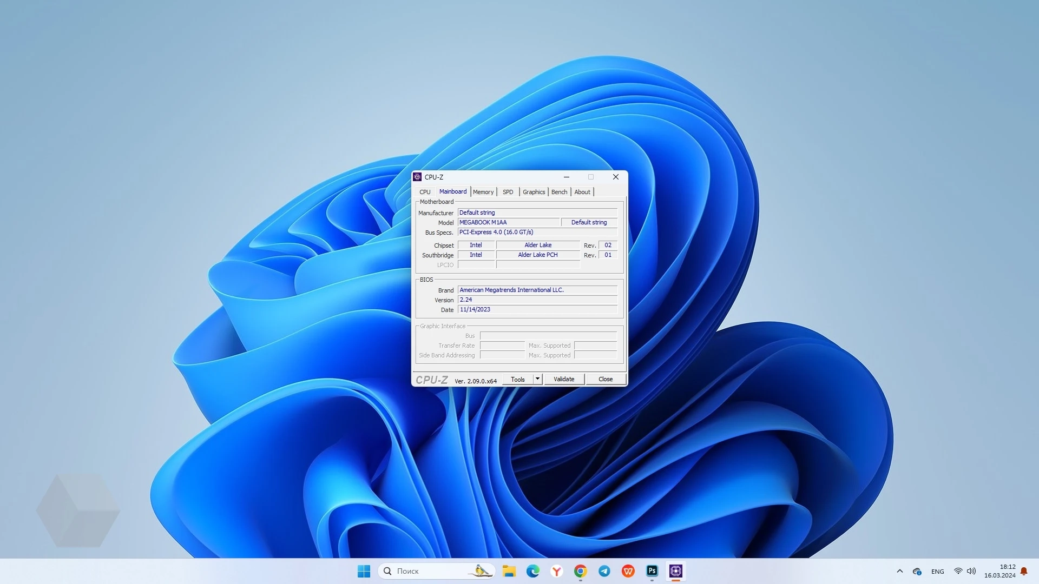The width and height of the screenshot is (1039, 584).
Task: Expand Tools dropdown arrow button
Action: [537, 379]
